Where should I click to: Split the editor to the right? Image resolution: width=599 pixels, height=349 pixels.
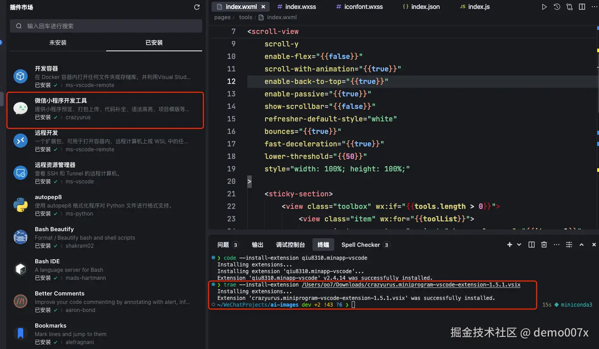[x=582, y=7]
